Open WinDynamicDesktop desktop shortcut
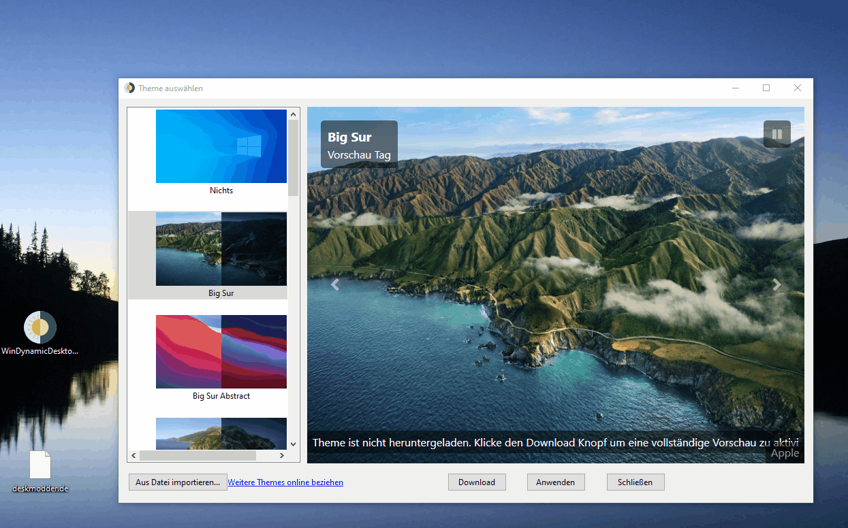 pos(40,333)
